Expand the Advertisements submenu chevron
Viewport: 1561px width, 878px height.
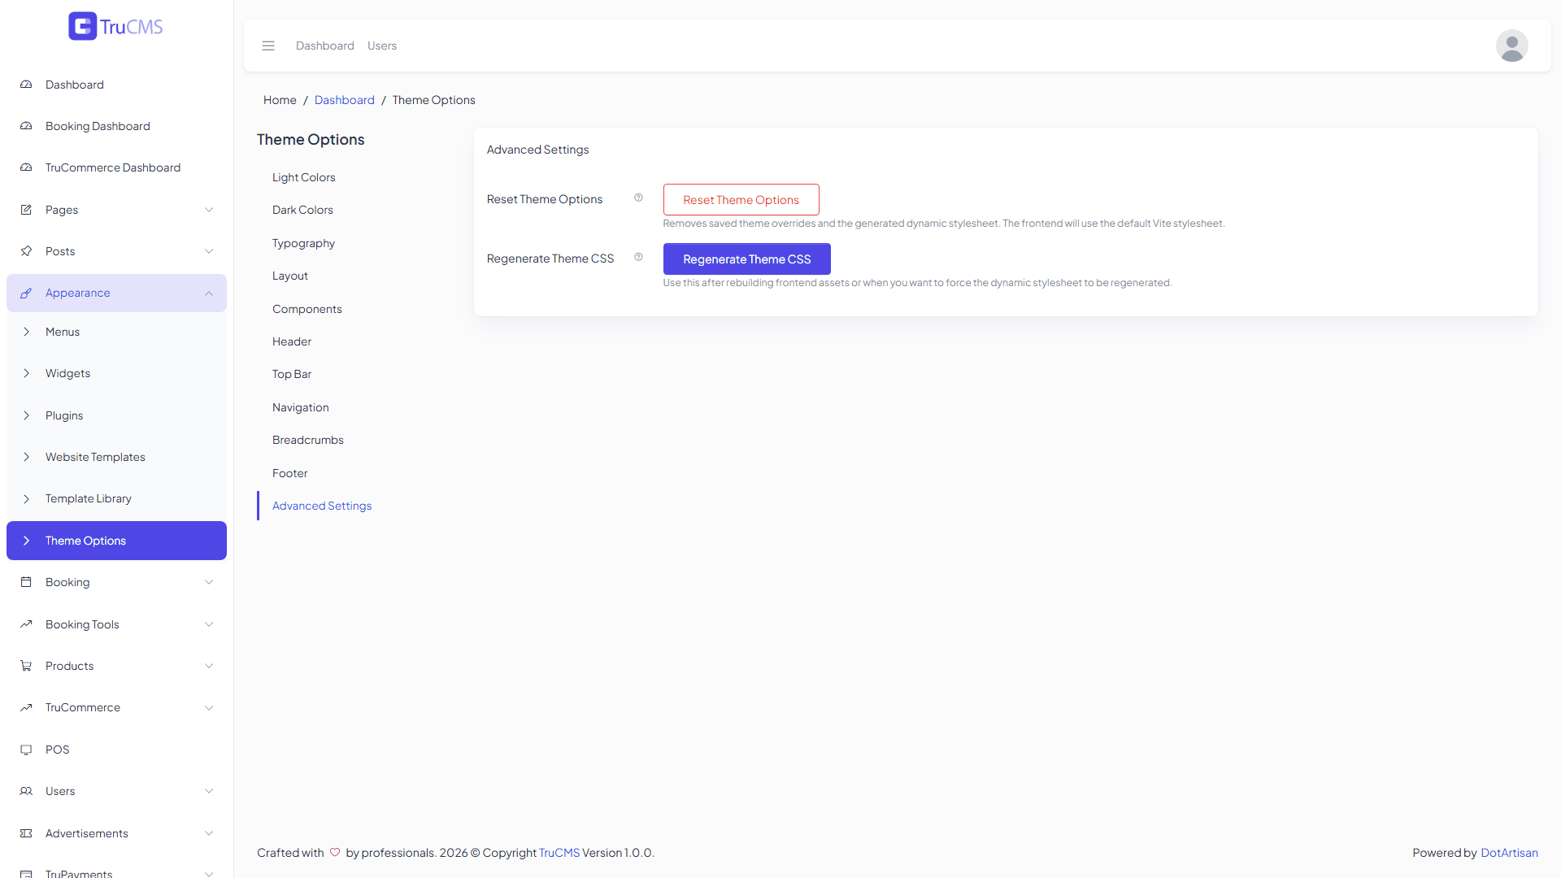point(209,833)
